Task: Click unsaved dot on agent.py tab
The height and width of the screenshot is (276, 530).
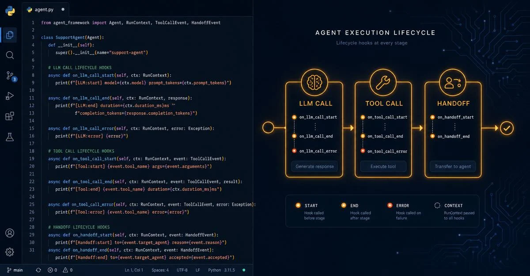Action: 63,9
